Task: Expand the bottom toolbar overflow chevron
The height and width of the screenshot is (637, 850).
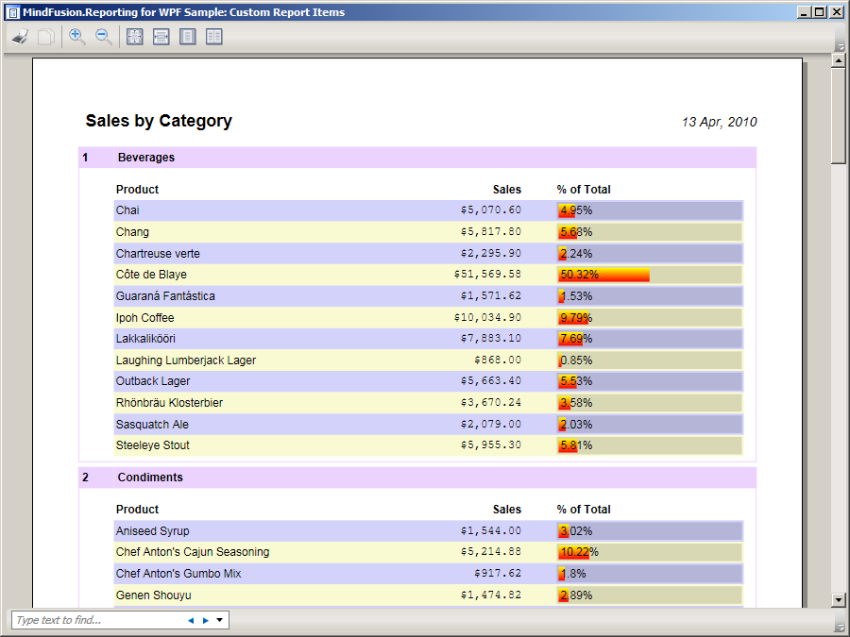Action: (840, 627)
